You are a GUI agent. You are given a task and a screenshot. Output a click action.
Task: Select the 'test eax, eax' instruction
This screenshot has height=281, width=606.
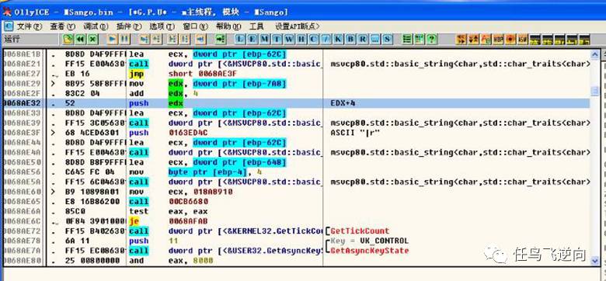pyautogui.click(x=169, y=211)
